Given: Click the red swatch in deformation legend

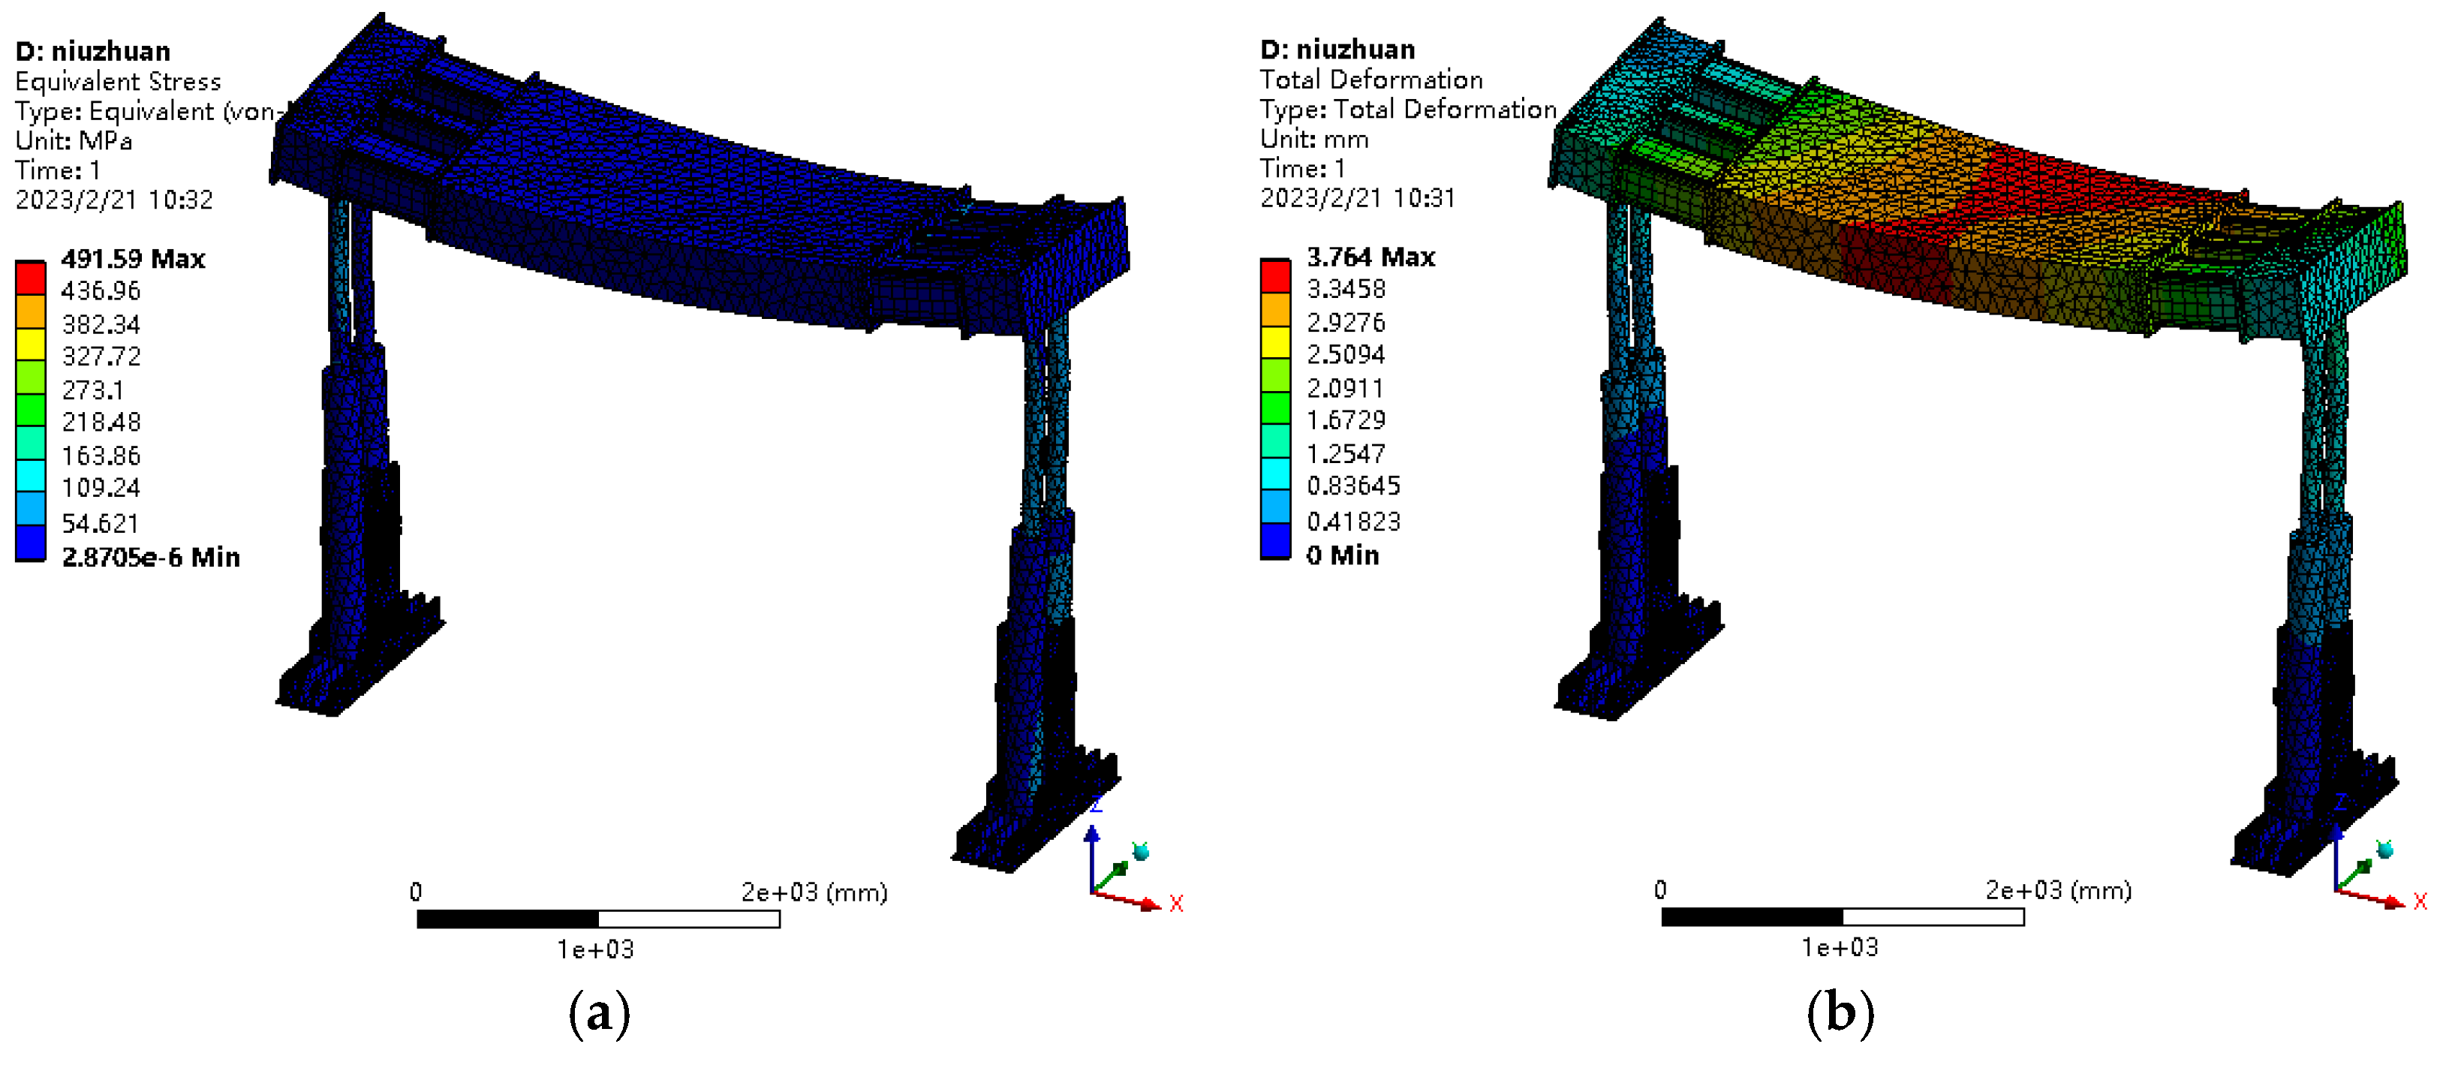Looking at the screenshot, I should tap(1274, 275).
